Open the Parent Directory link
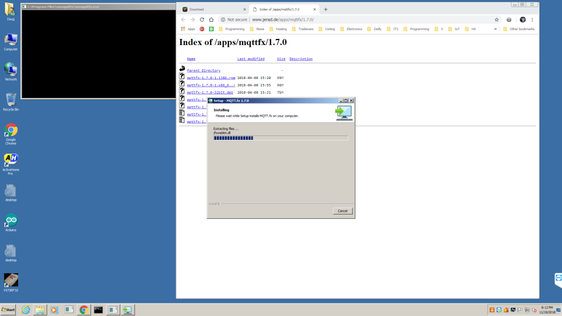The width and height of the screenshot is (562, 316). tap(204, 71)
